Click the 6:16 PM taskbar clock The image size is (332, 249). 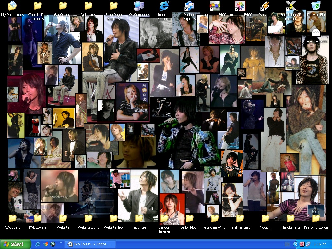coord(320,244)
